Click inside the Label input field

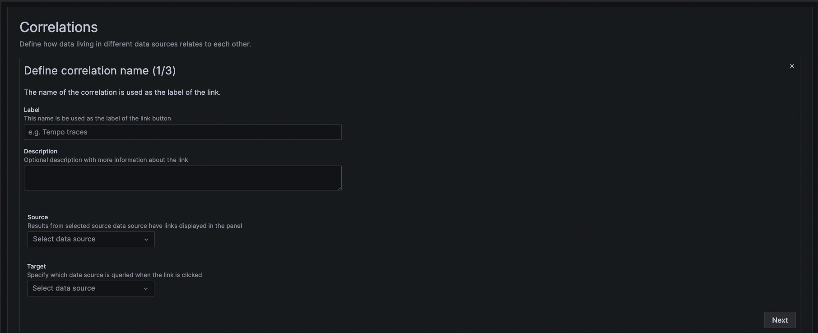(x=182, y=132)
